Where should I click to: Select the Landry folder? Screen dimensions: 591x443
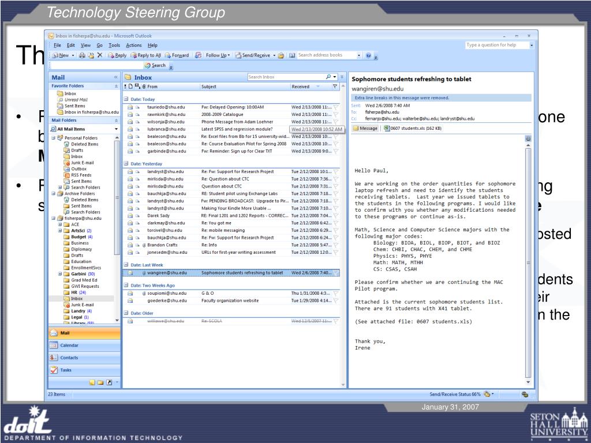coord(78,311)
